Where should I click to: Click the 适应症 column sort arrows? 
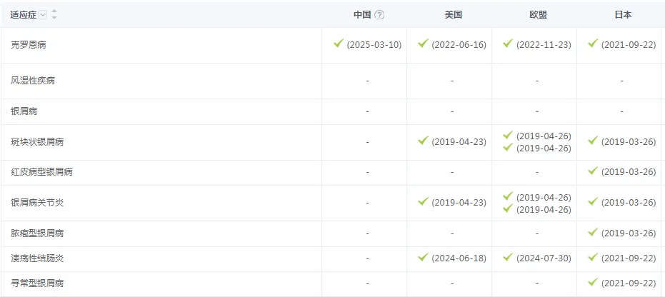click(54, 15)
